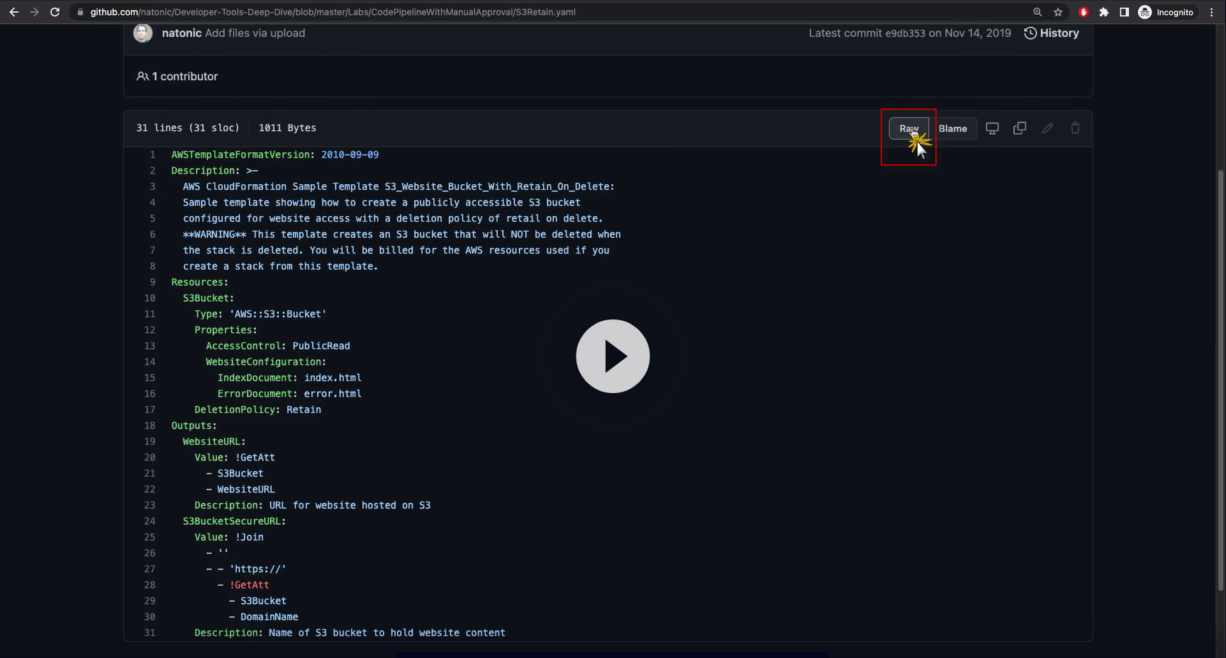Open natonic's avatar image
Screen dimensions: 1226x658
(x=143, y=33)
